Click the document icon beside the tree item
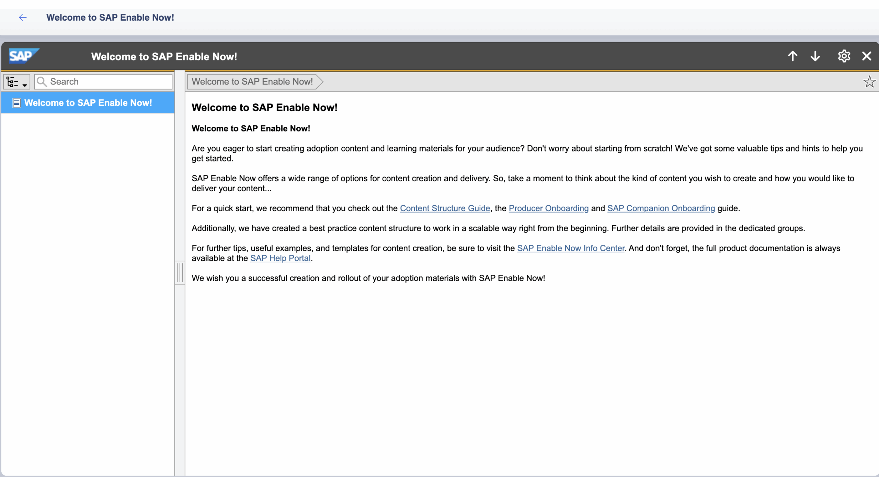 pyautogui.click(x=16, y=103)
